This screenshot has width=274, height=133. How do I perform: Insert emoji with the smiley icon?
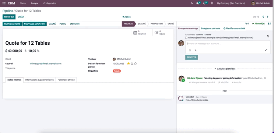click(190, 50)
